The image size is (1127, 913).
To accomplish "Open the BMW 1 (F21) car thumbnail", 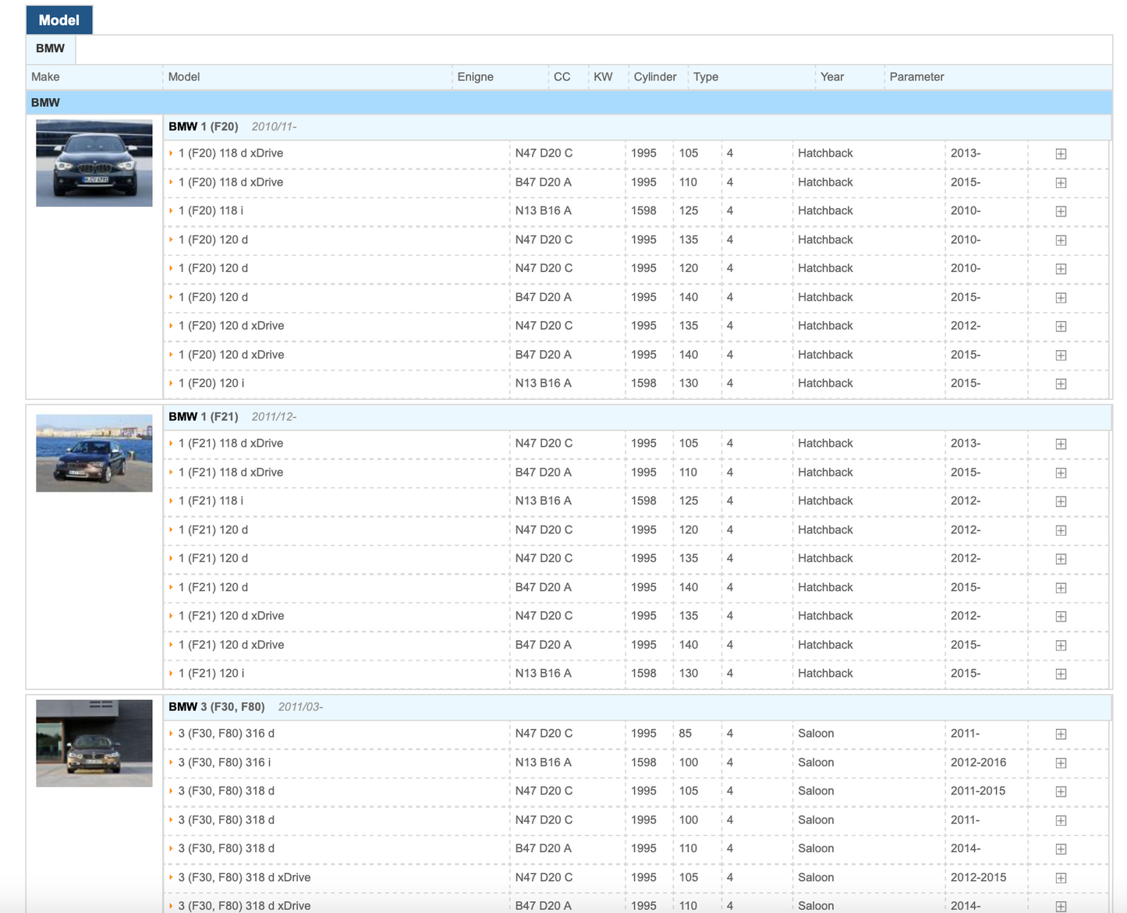I will (x=94, y=453).
